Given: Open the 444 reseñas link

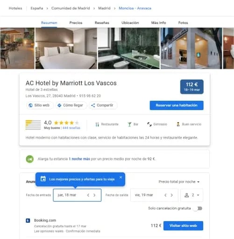Looking at the screenshot, I should 71,128.
